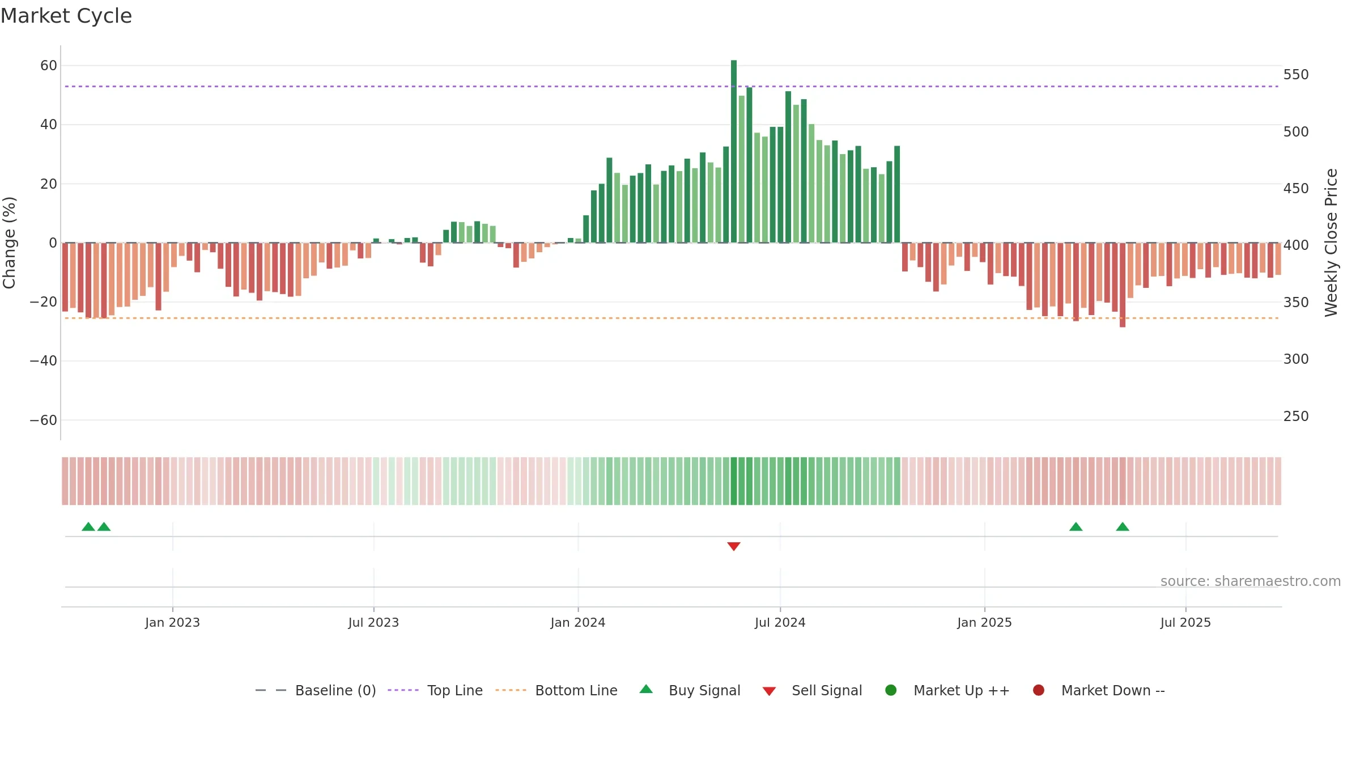Click the red sell signal marker near Jul 2024
This screenshot has height=765, width=1360.
(x=734, y=546)
